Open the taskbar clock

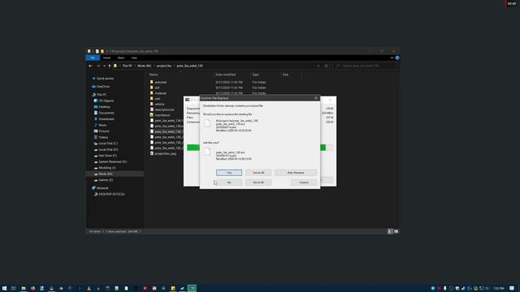pyautogui.click(x=498, y=289)
